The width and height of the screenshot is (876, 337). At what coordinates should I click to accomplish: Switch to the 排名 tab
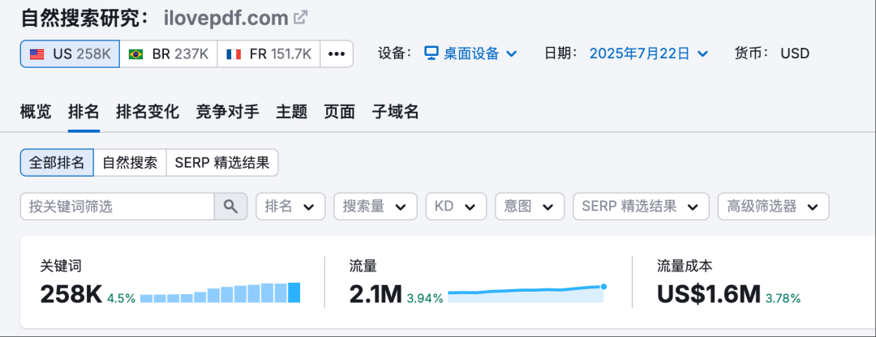click(84, 112)
